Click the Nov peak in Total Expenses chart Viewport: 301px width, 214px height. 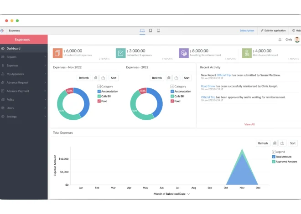242,149
